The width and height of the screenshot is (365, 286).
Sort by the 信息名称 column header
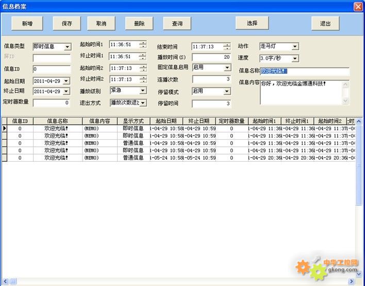58,121
